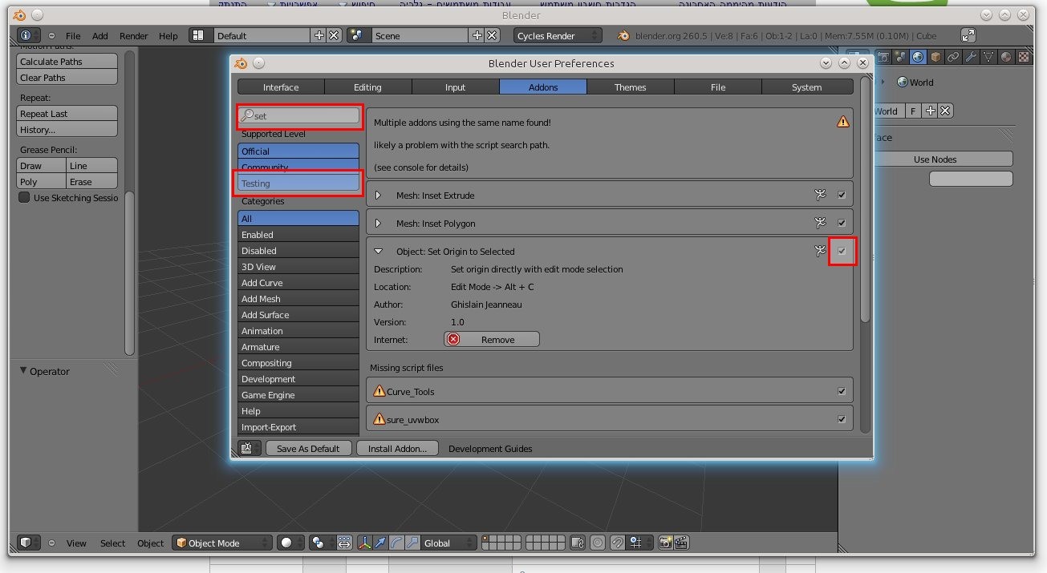Expand the Mesh: Inset Extrude details
This screenshot has height=573, width=1047.
pyautogui.click(x=378, y=196)
